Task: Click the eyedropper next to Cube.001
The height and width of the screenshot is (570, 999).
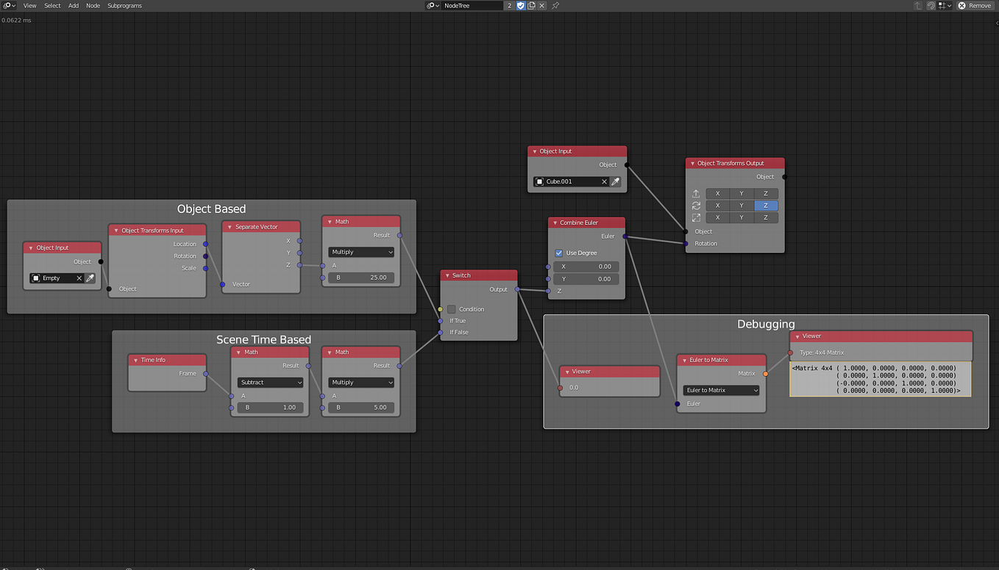Action: [616, 181]
